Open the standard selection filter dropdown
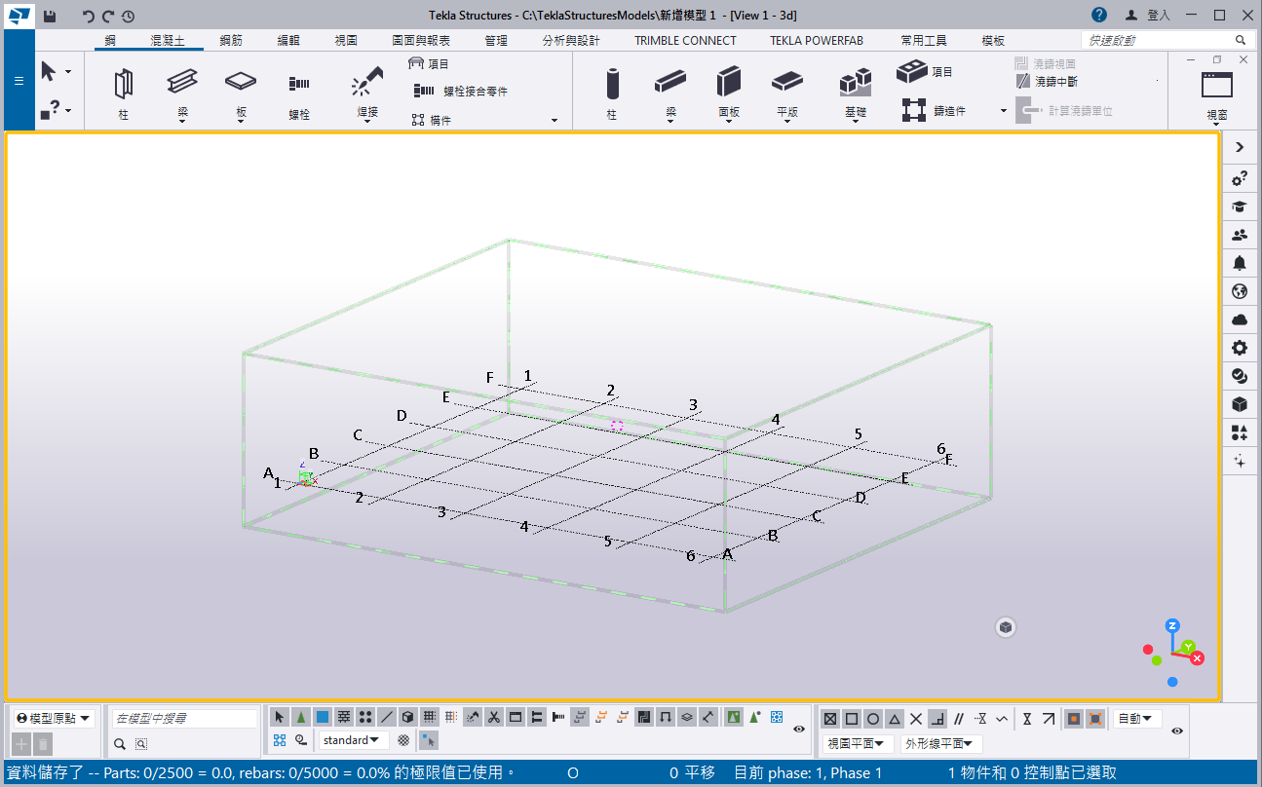This screenshot has width=1262, height=787. click(352, 740)
